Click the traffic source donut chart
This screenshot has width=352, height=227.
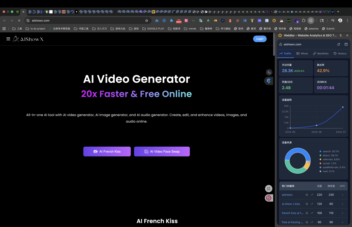[x=298, y=161]
